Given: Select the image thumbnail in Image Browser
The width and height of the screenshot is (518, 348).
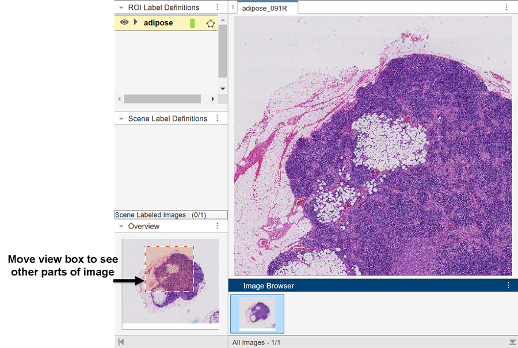Looking at the screenshot, I should [257, 314].
